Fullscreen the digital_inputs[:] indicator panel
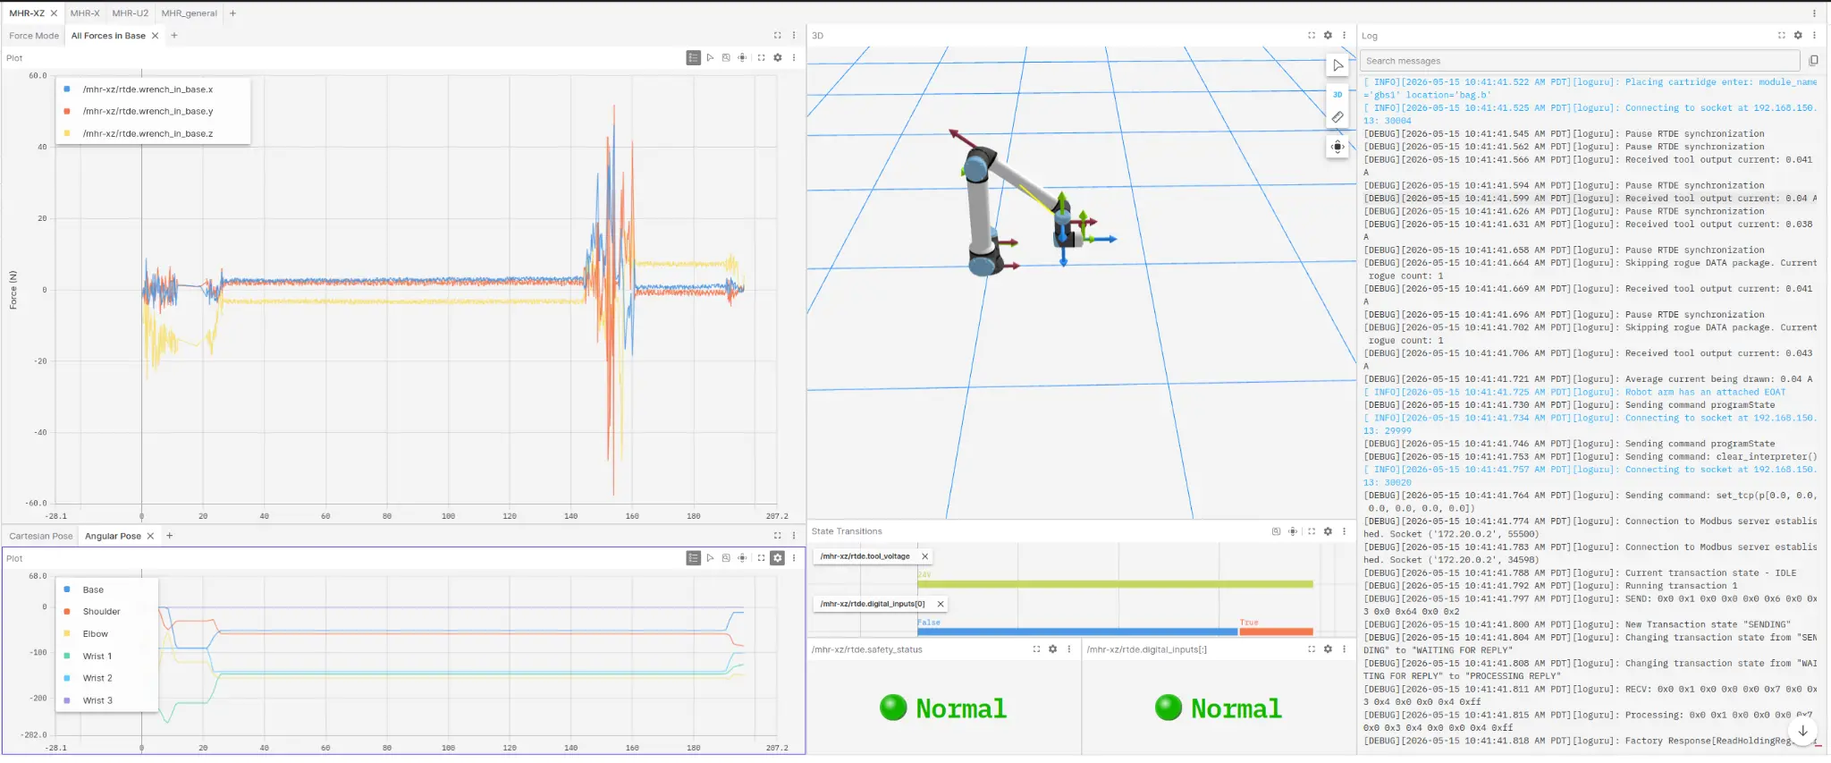The image size is (1831, 763). tap(1312, 649)
